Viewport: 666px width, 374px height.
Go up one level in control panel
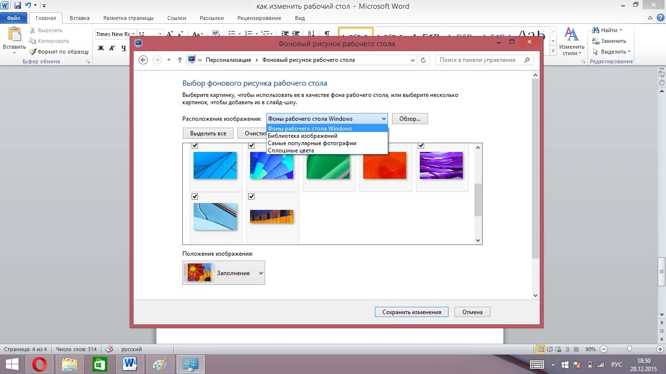[x=179, y=60]
